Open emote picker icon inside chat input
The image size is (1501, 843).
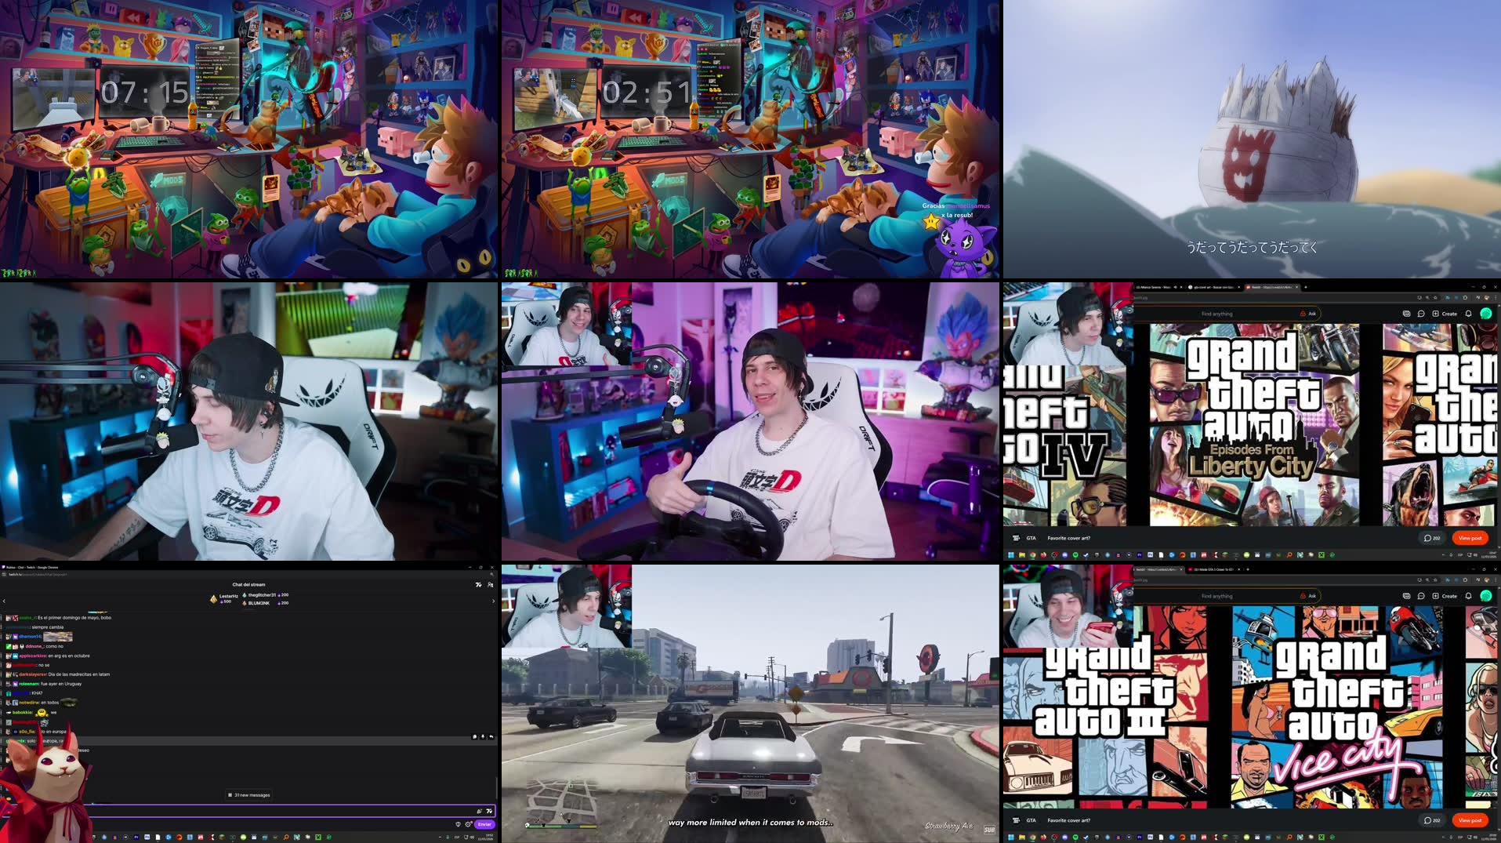point(489,811)
